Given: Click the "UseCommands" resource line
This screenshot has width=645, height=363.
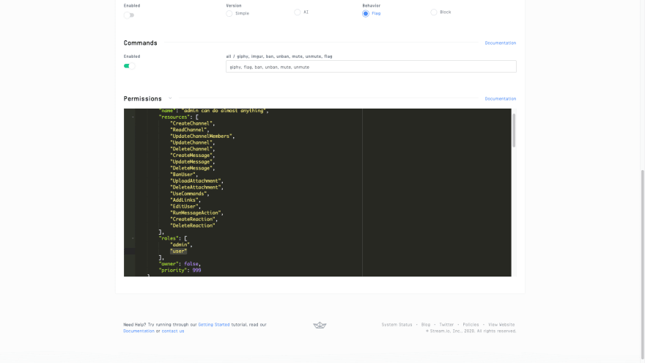Looking at the screenshot, I should (190, 194).
